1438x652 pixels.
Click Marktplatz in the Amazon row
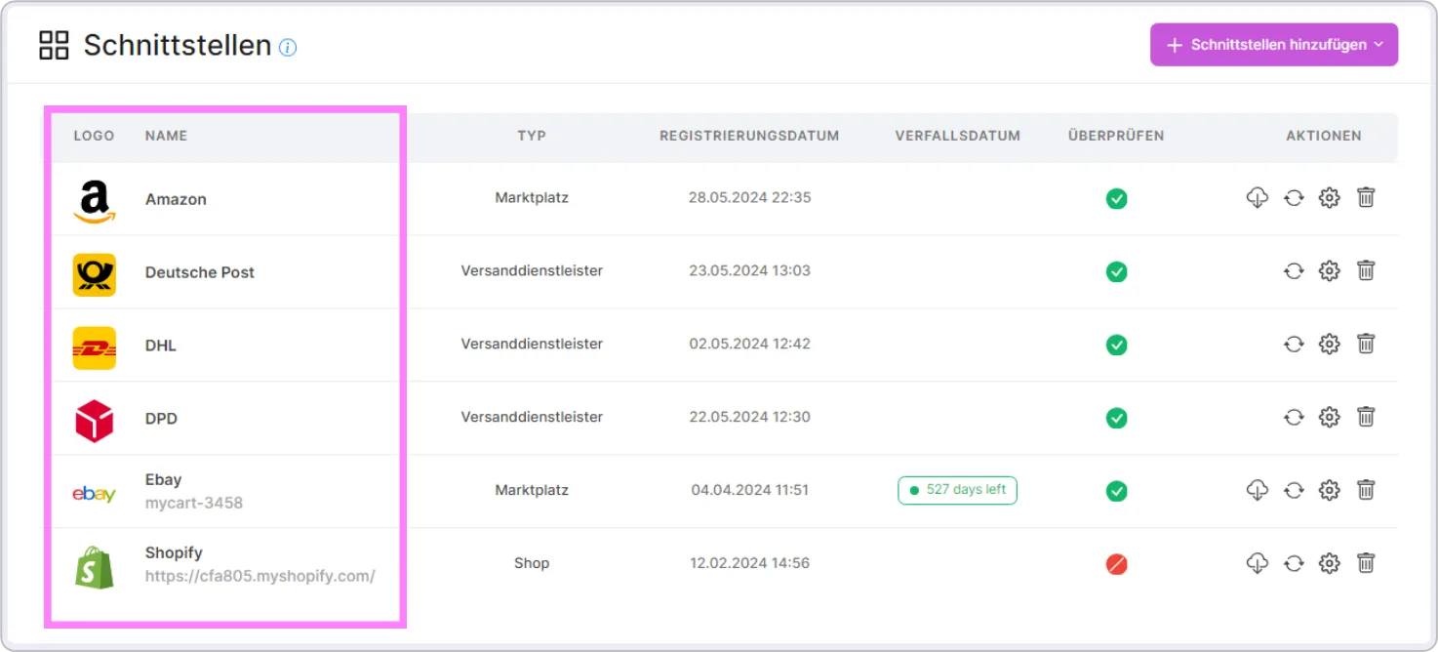click(x=532, y=197)
